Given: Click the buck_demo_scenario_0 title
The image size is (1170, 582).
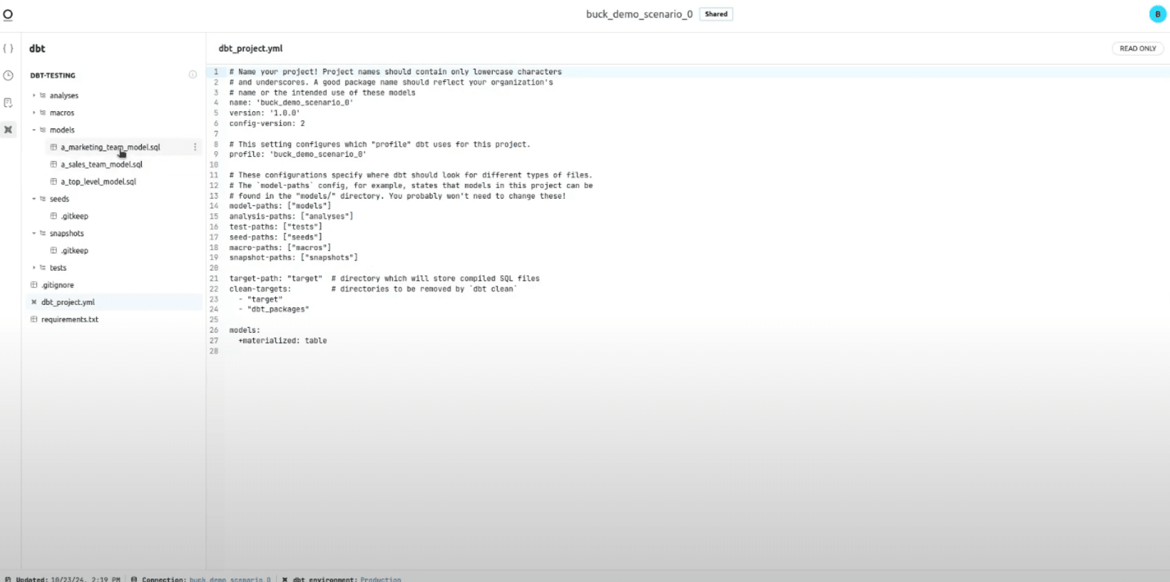Looking at the screenshot, I should pyautogui.click(x=639, y=14).
